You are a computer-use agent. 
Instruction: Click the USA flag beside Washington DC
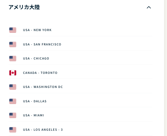(13, 87)
